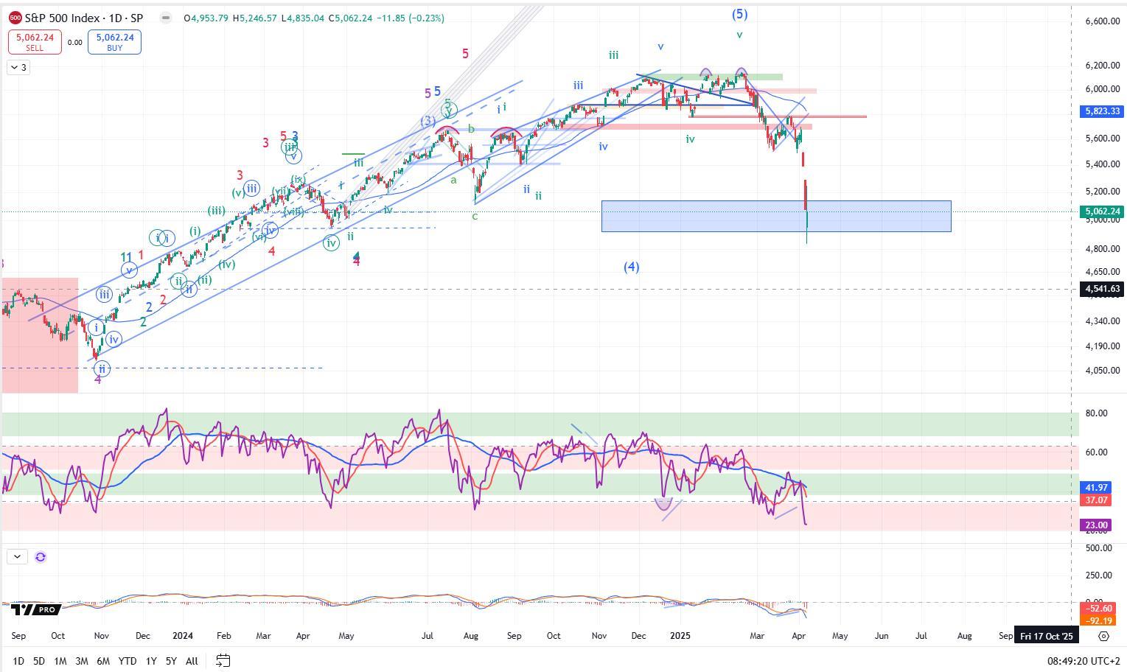Viewport: 1127px width, 672px height.
Task: Click the blue (5) wave label at top
Action: click(739, 14)
